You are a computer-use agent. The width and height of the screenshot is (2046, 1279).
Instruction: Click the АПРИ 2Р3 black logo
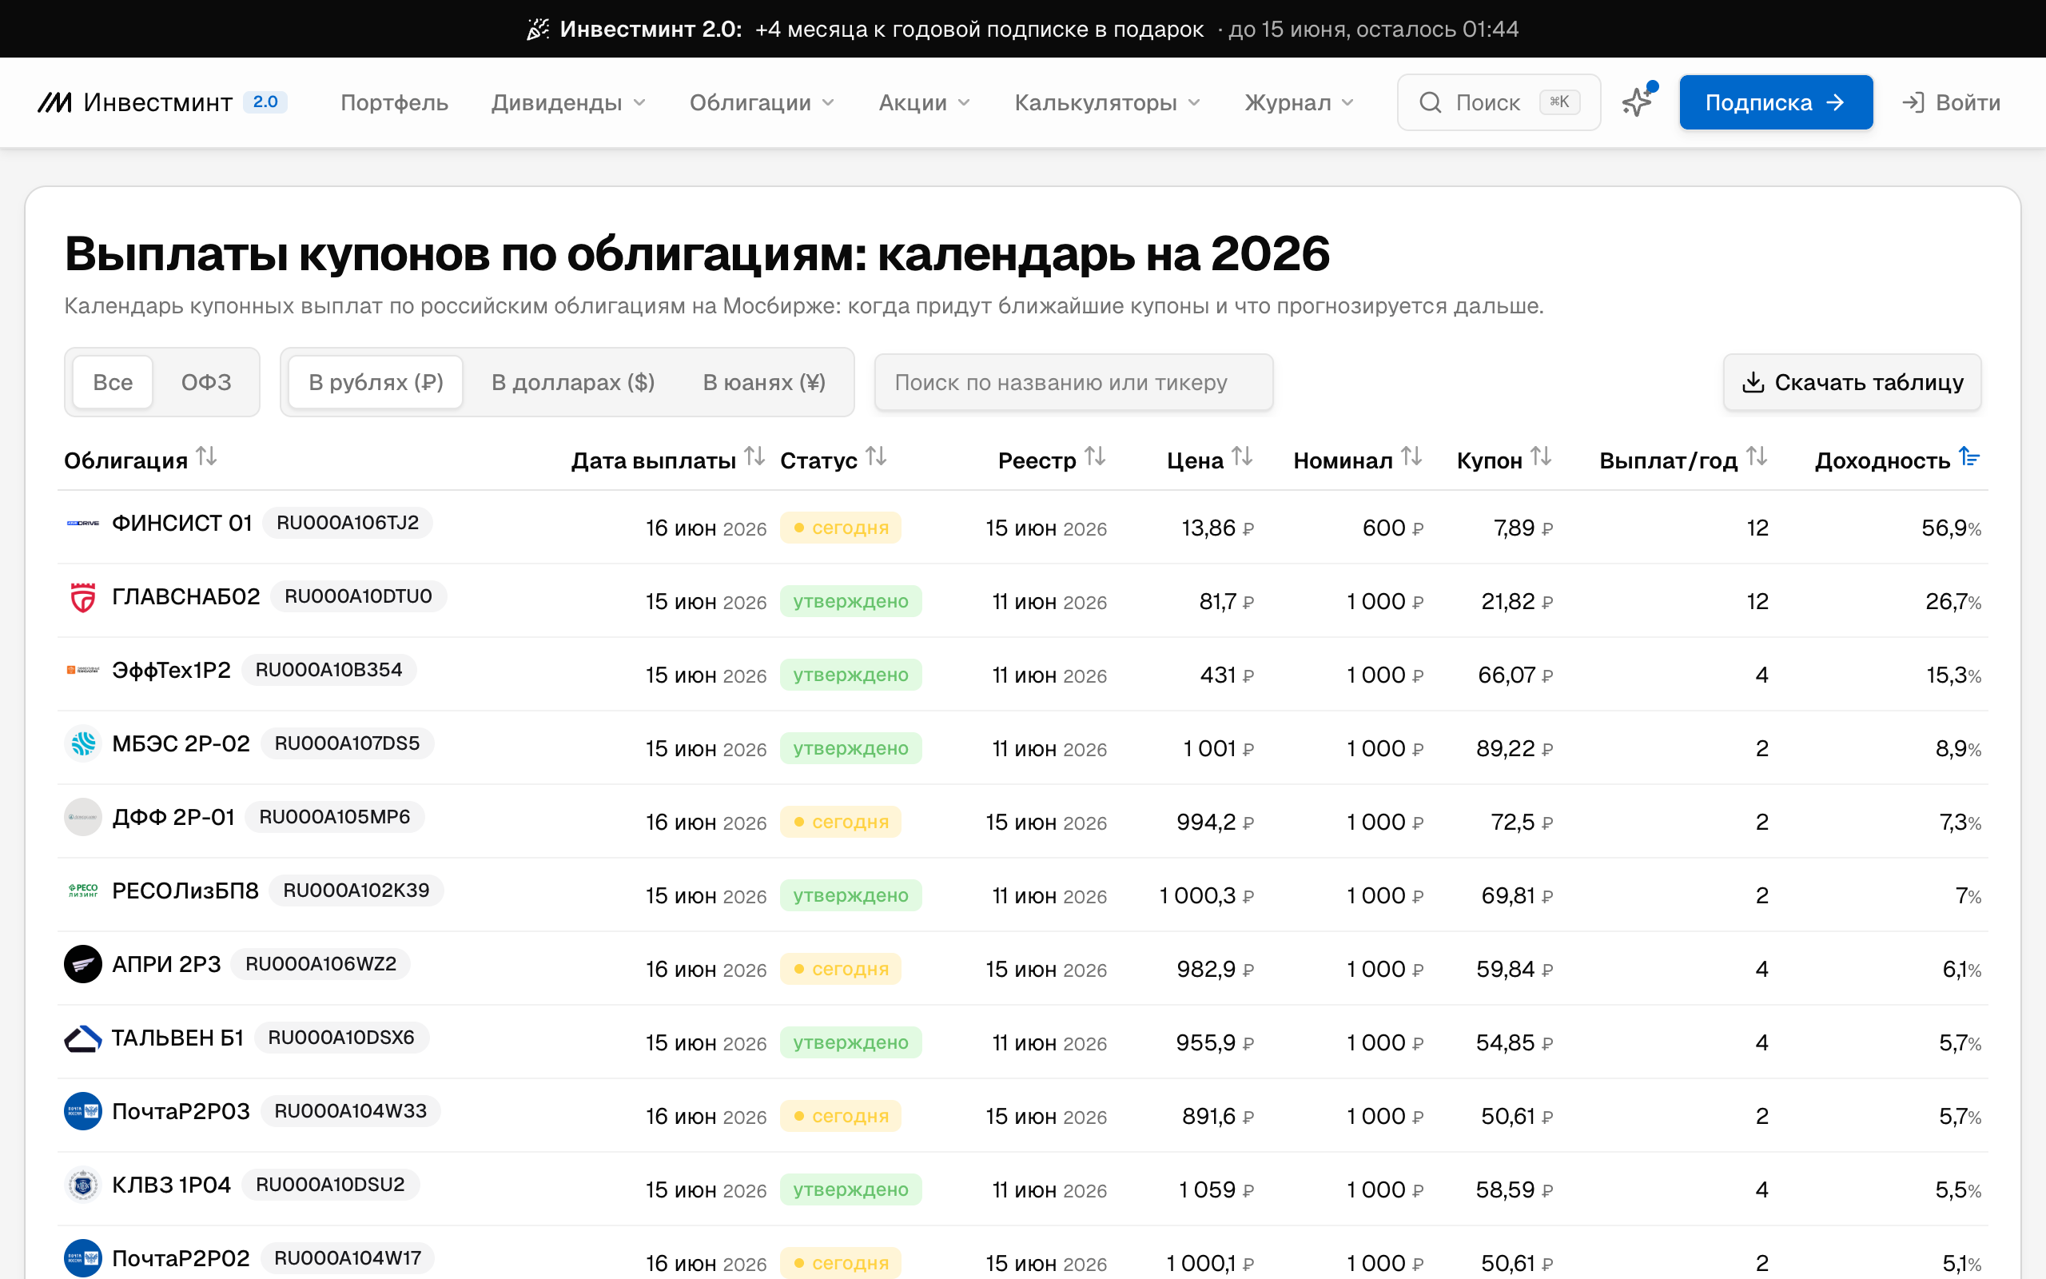[83, 964]
